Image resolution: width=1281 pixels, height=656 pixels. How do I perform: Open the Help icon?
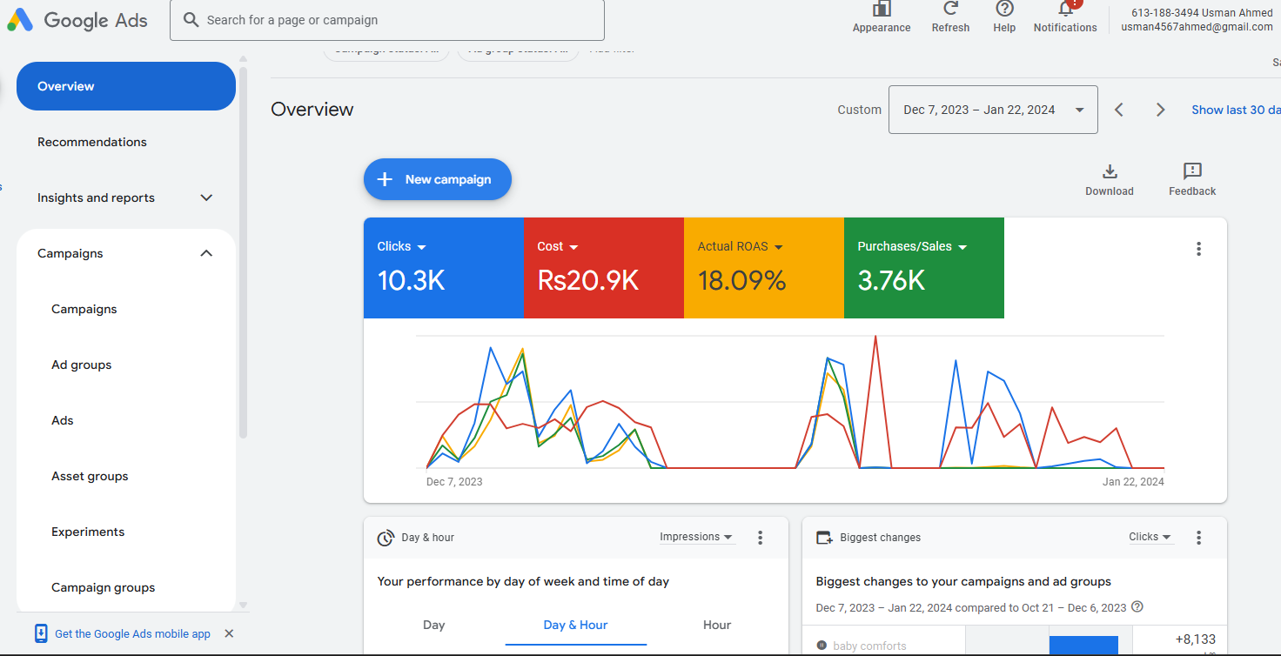point(1004,10)
